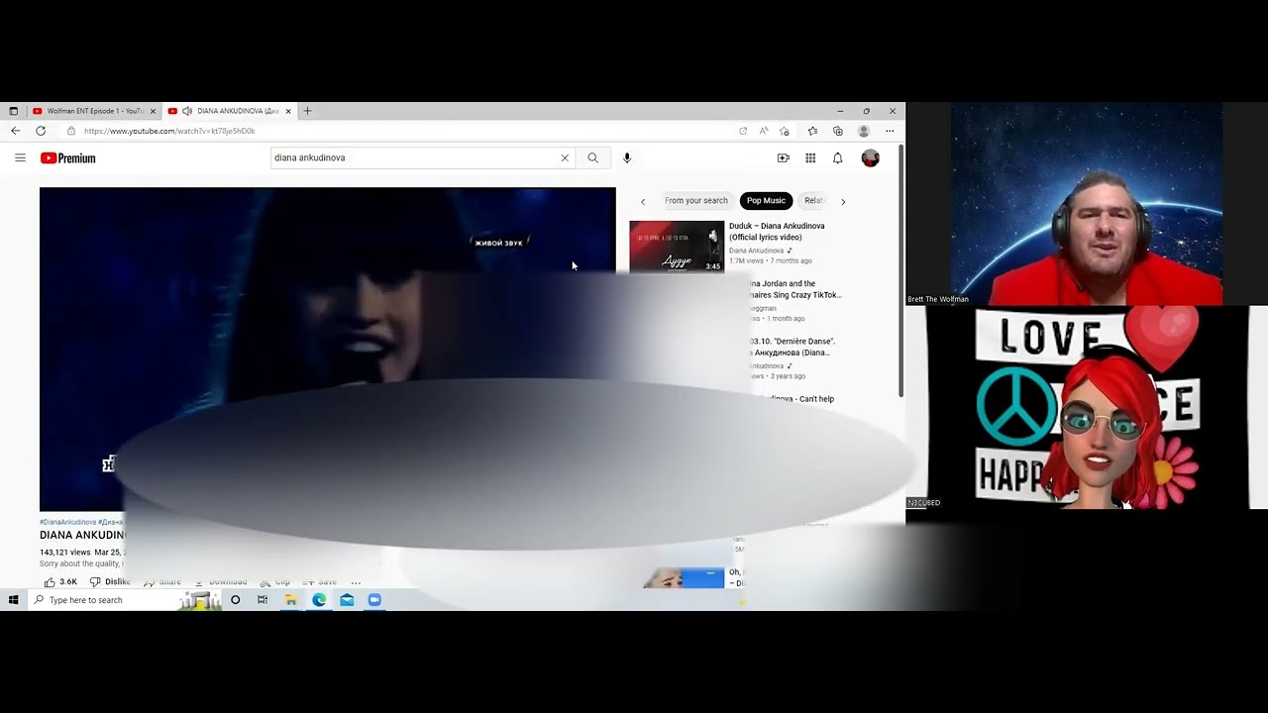Open Edge Settings and more menu
The width and height of the screenshot is (1268, 713).
(x=890, y=131)
